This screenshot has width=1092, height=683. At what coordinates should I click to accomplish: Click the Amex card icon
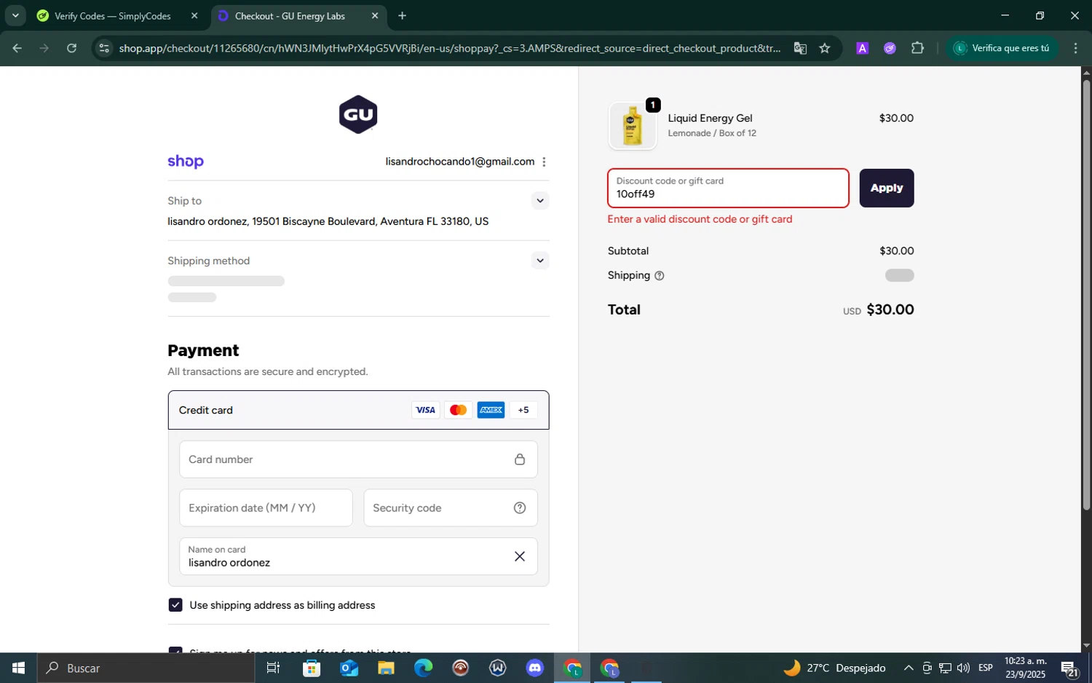[491, 410]
